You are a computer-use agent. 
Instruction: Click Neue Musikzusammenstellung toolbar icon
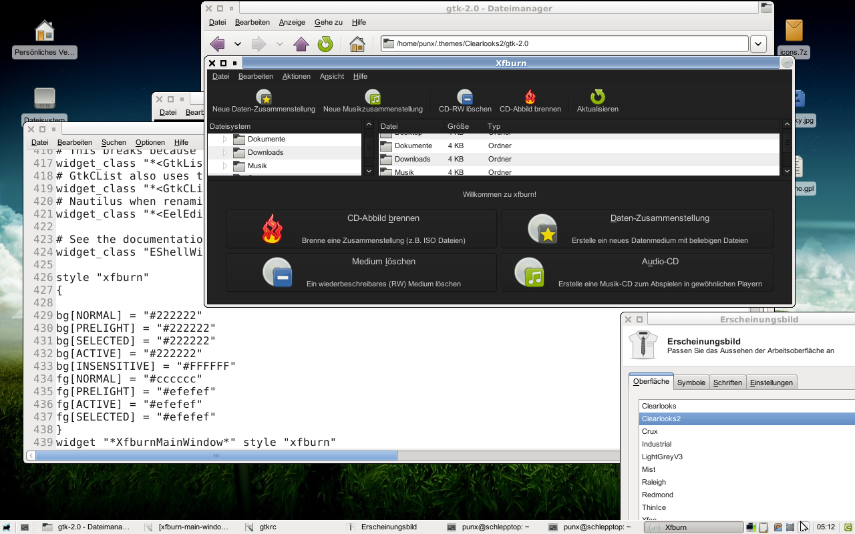pos(373,97)
